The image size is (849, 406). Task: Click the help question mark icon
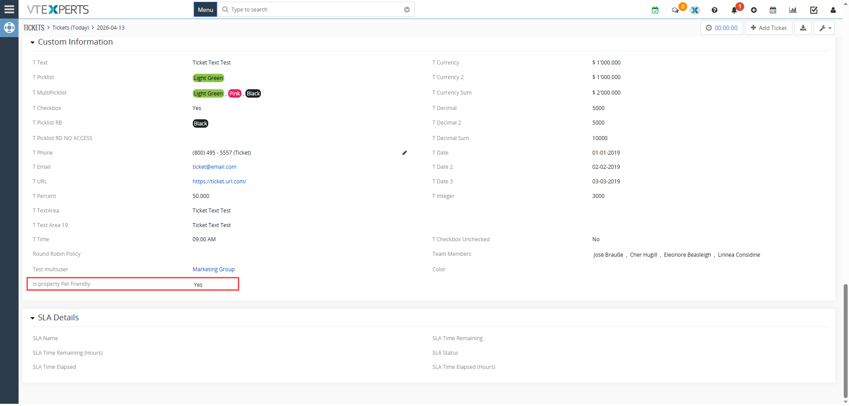click(714, 10)
